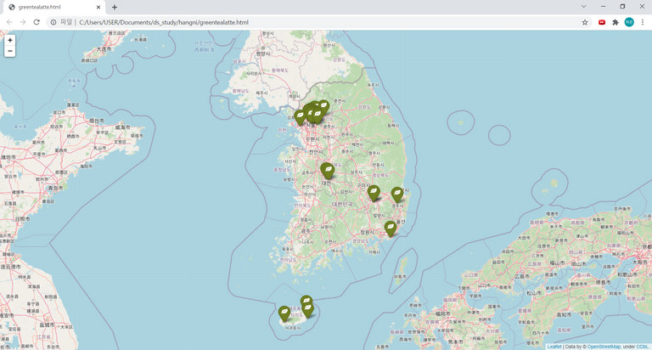Open a new tab with plus button
This screenshot has height=350, width=652.
click(115, 7)
